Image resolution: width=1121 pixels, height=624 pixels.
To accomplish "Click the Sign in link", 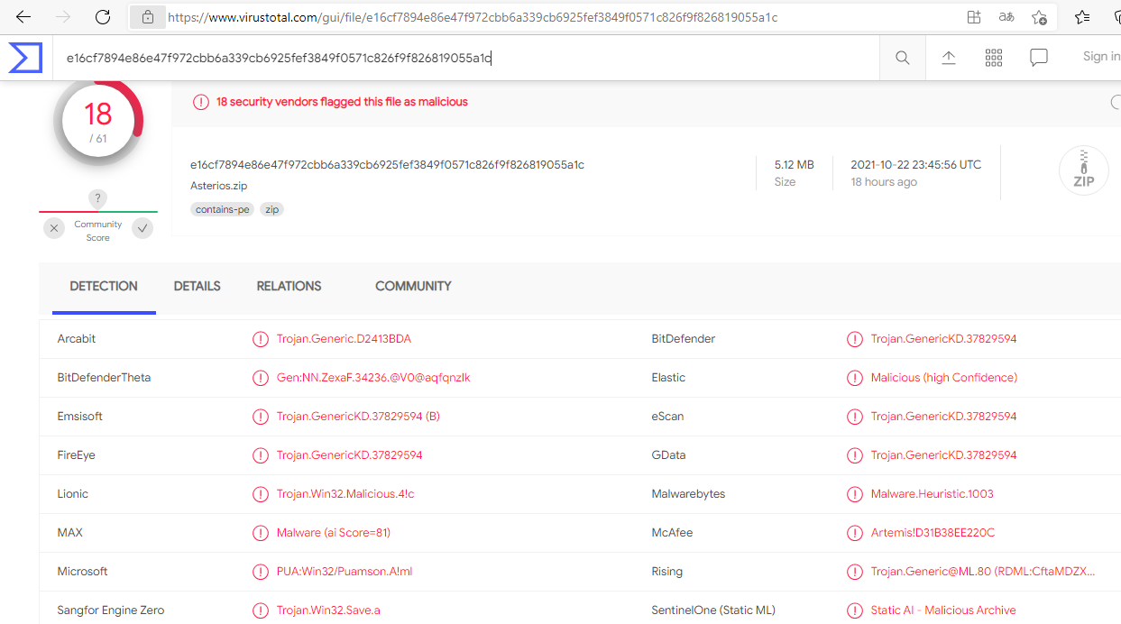I will click(x=1101, y=56).
